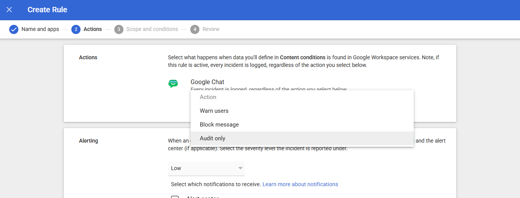
Task: Close the Create Rule dialog with the X icon
Action: click(9, 10)
